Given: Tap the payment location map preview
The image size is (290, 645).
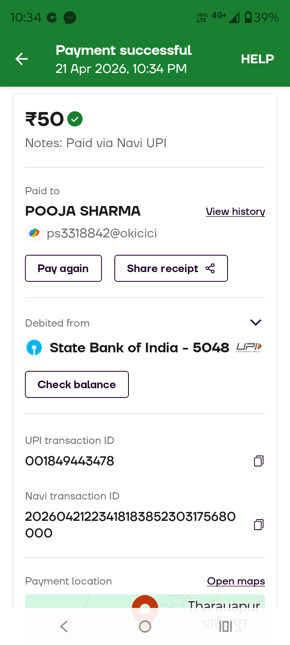Looking at the screenshot, I should click(81, 601).
